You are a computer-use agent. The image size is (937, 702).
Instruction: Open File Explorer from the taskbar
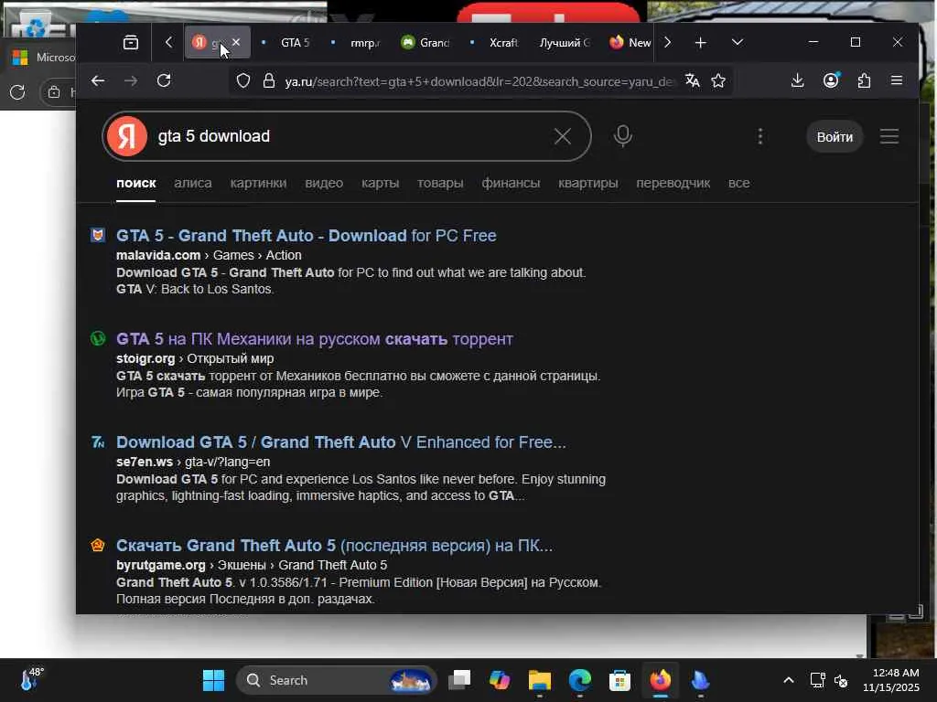[540, 680]
